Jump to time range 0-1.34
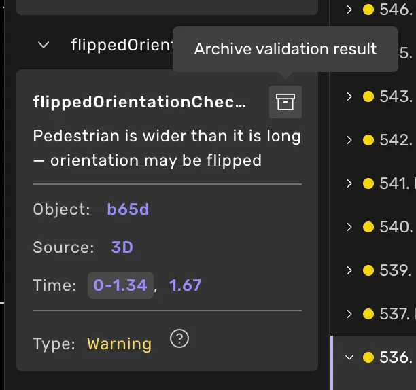Viewport: 416px width, 390px height. tap(120, 285)
